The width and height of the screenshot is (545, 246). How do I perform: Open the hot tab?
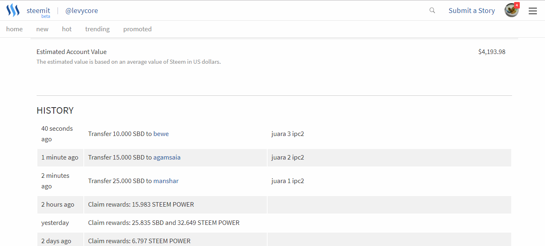point(67,29)
